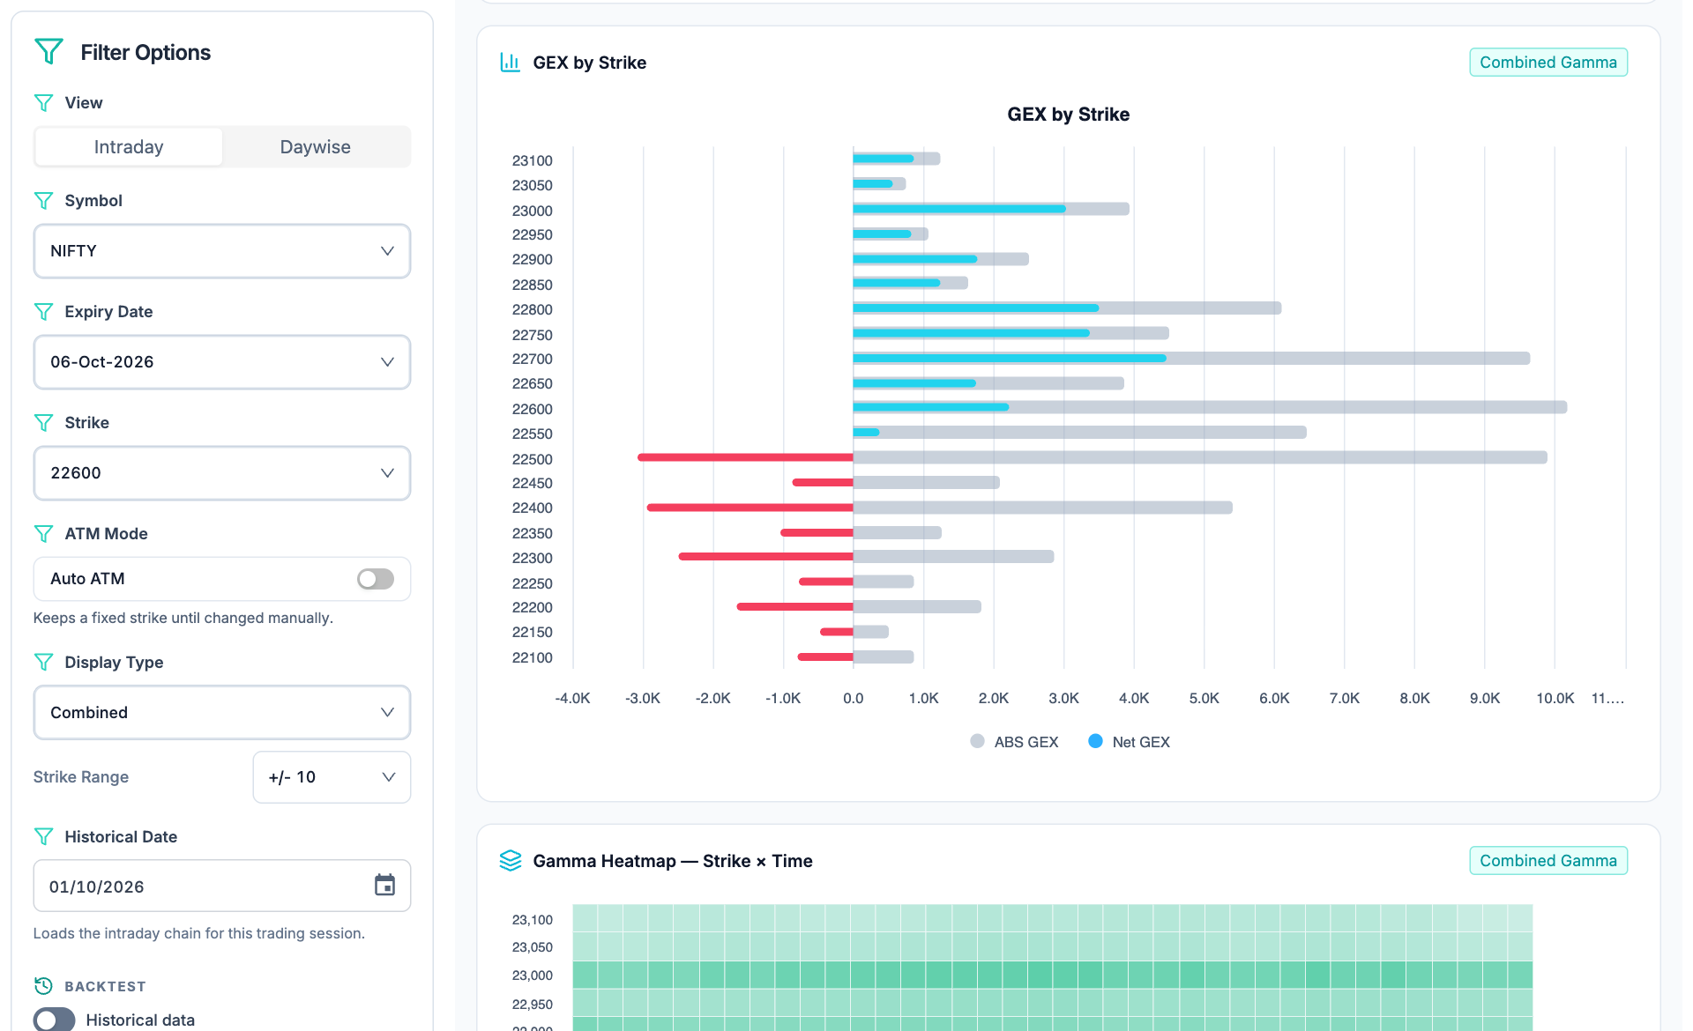
Task: Open the 22600 strike dropdown
Action: [x=222, y=473]
